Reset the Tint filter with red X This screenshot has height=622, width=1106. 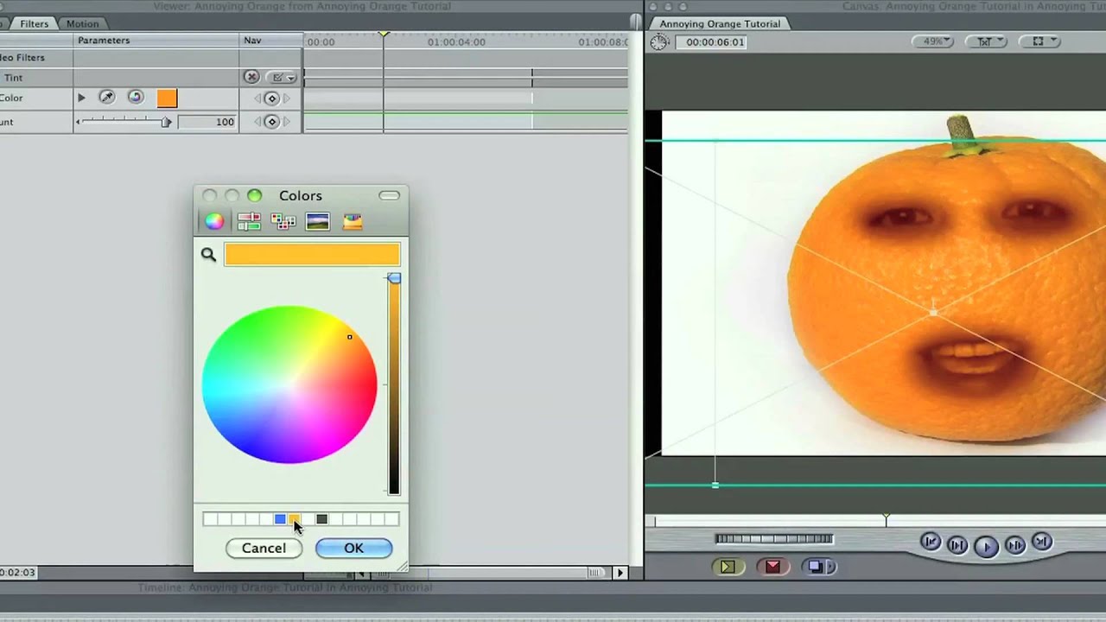(x=251, y=77)
